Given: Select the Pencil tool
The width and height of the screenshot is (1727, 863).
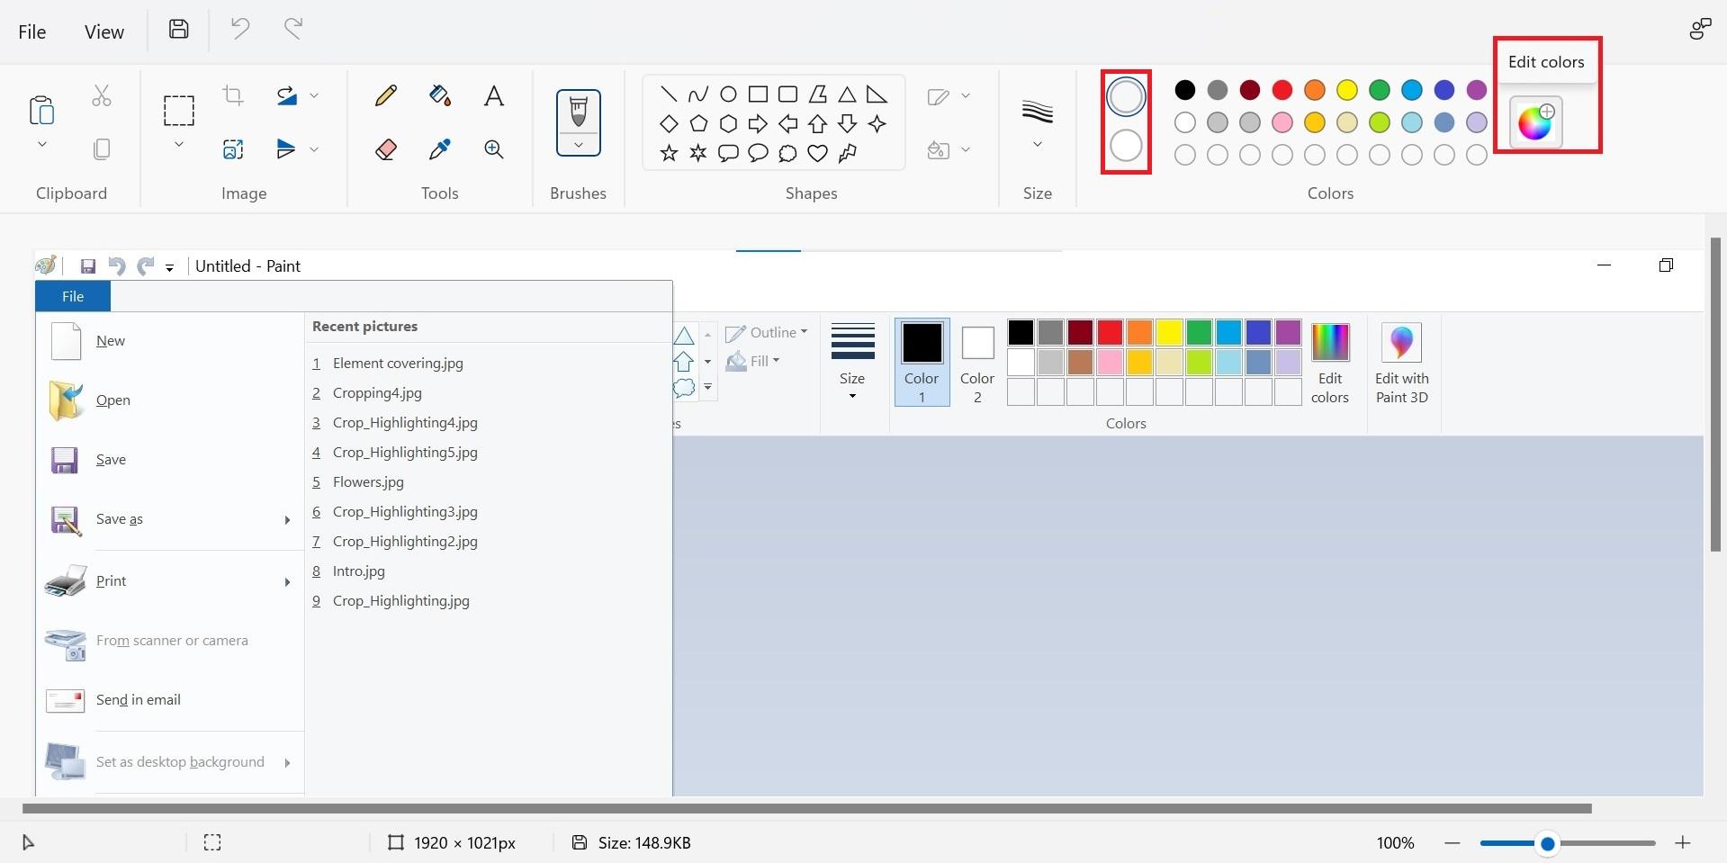Looking at the screenshot, I should click(385, 95).
